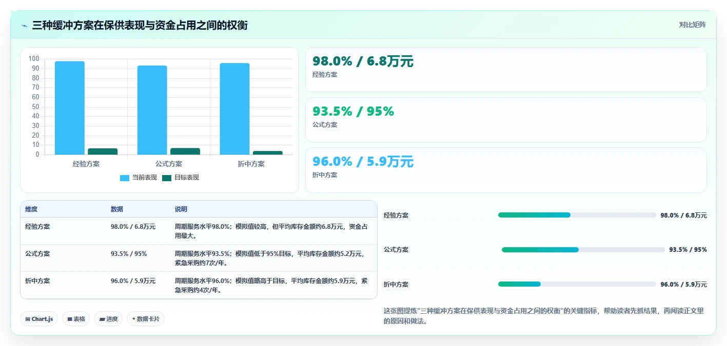Click the 折中方案 x-axis label on the chart
The height and width of the screenshot is (346, 727).
(x=251, y=164)
